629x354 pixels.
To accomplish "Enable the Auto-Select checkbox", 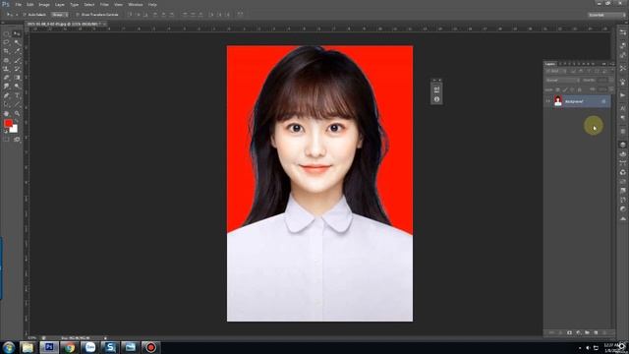I will (25, 15).
